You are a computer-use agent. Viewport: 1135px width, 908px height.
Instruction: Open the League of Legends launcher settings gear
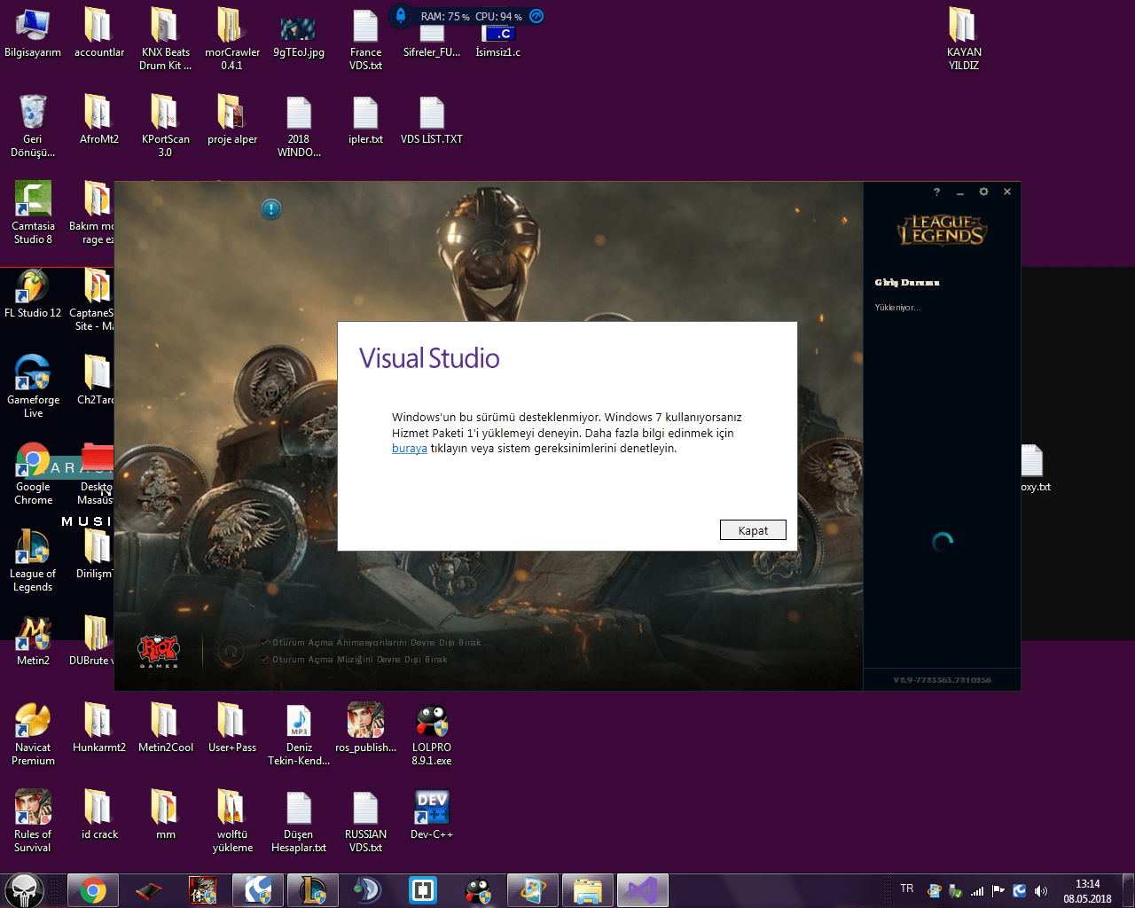coord(983,192)
